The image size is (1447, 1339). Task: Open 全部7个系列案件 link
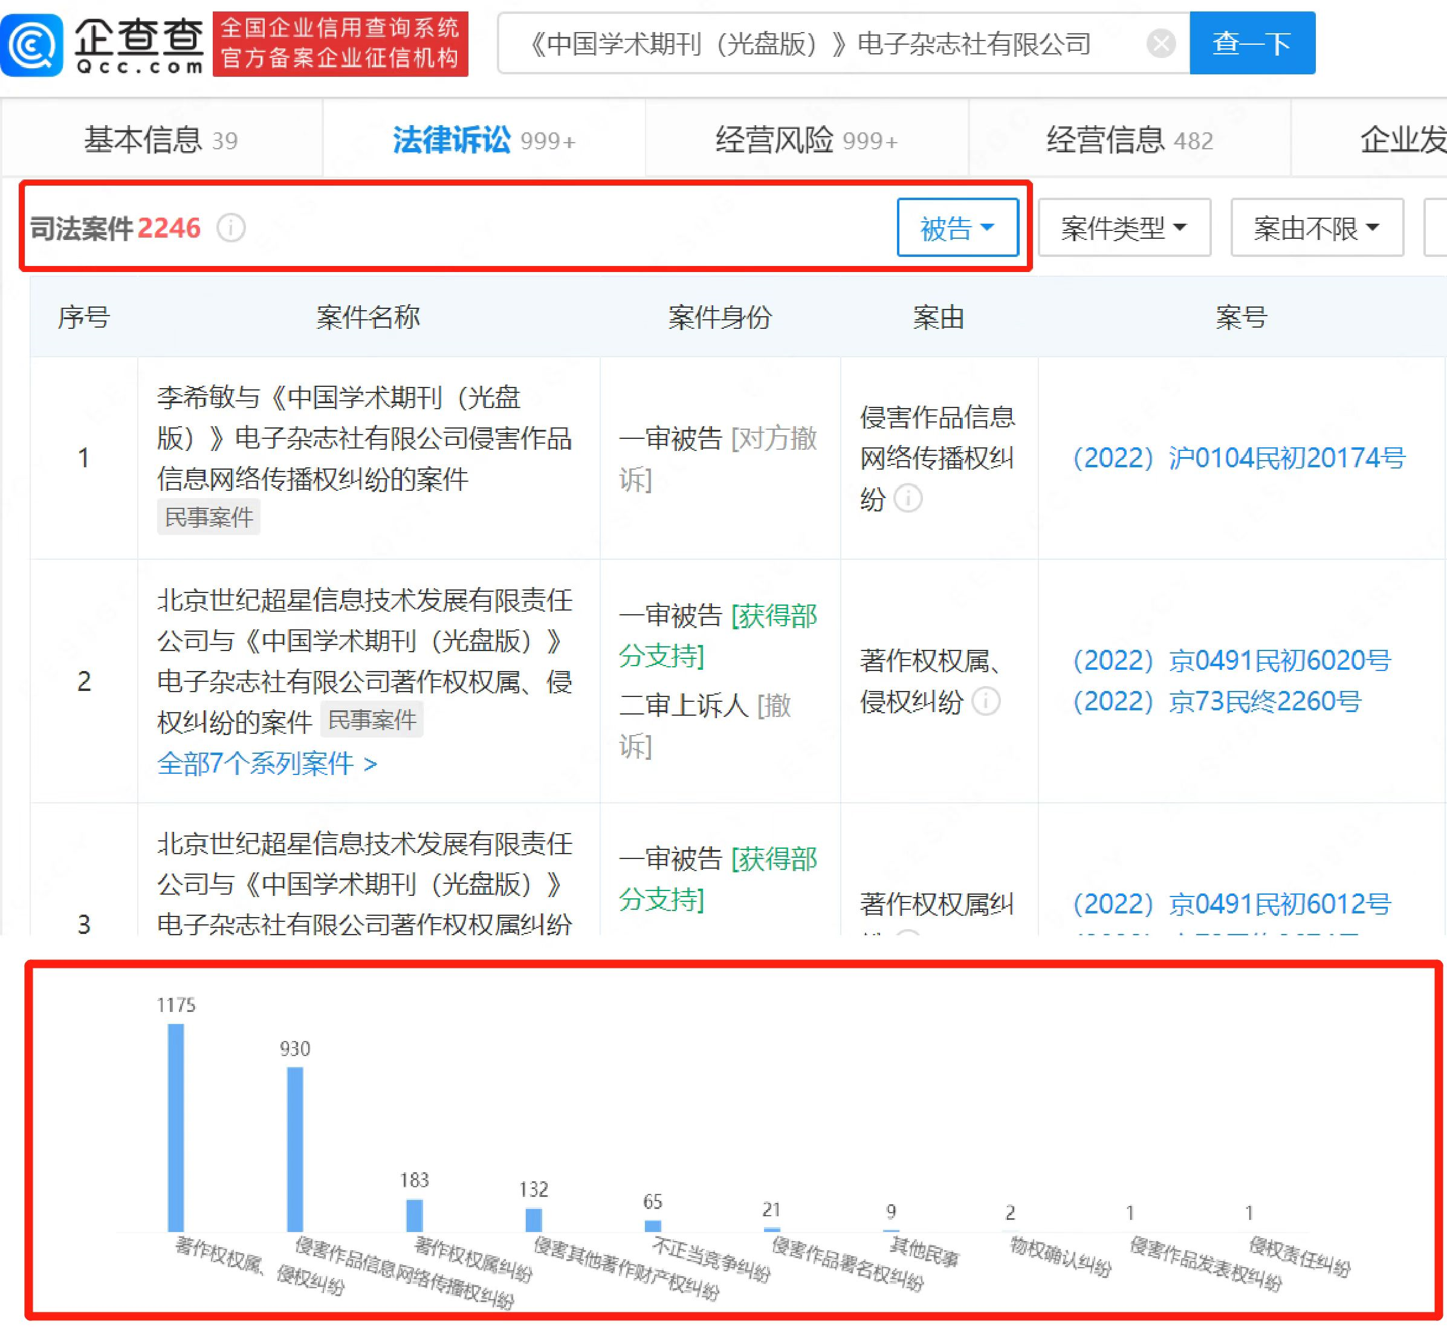[x=267, y=763]
